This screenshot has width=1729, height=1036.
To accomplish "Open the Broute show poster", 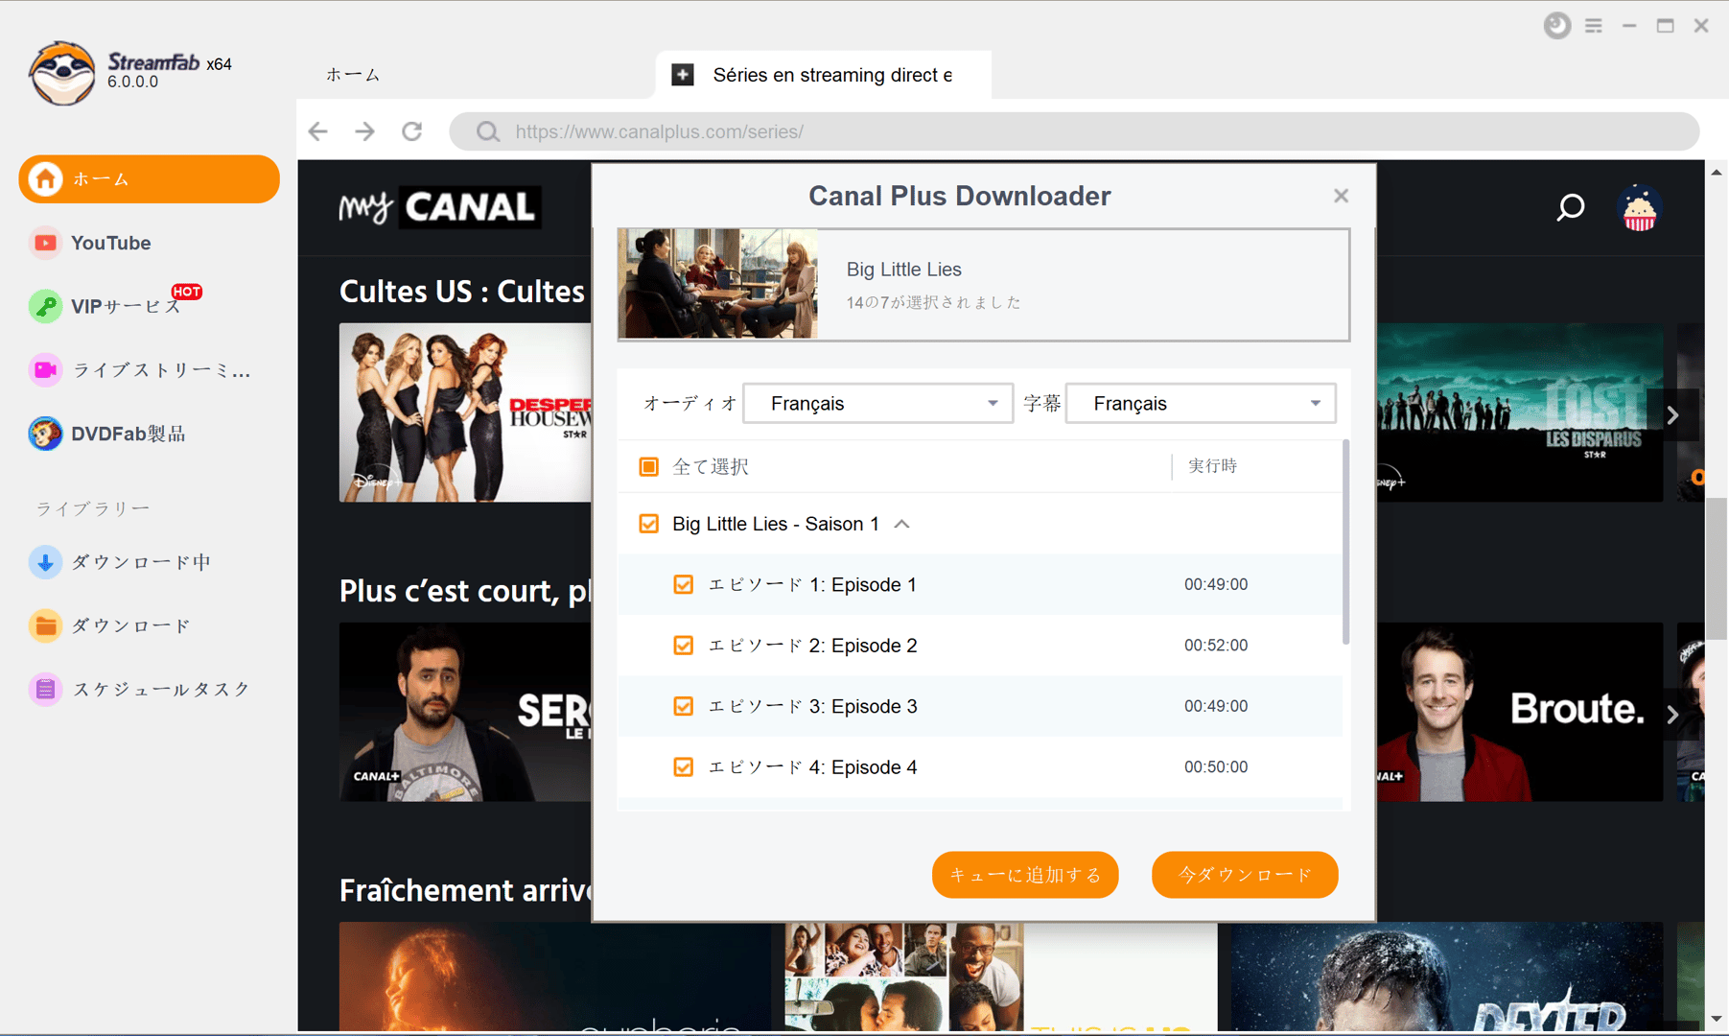I will (x=1520, y=712).
